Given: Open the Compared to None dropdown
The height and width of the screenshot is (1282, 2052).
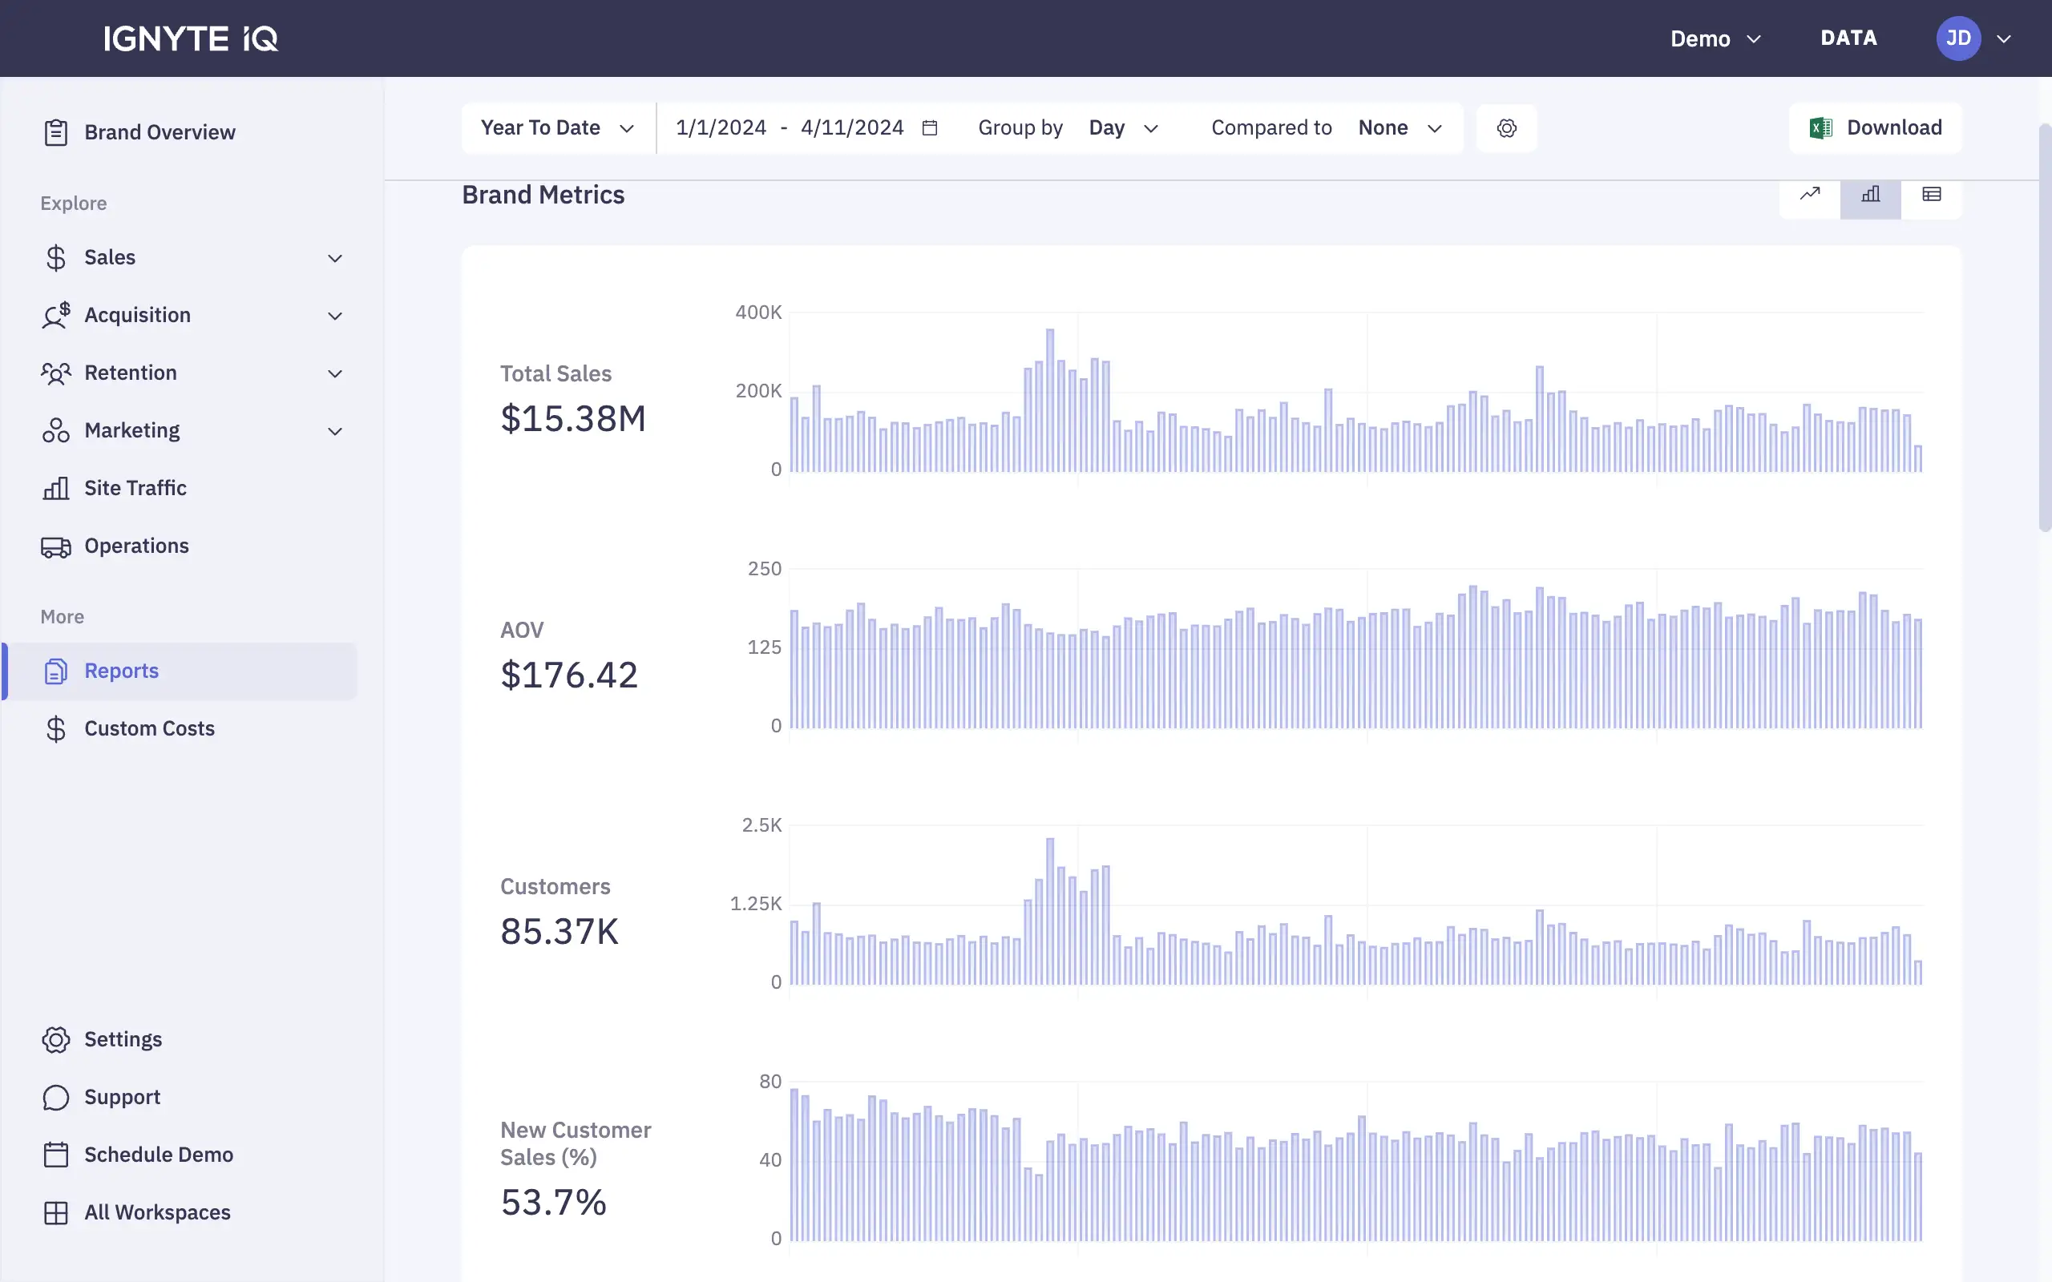Looking at the screenshot, I should (x=1400, y=128).
